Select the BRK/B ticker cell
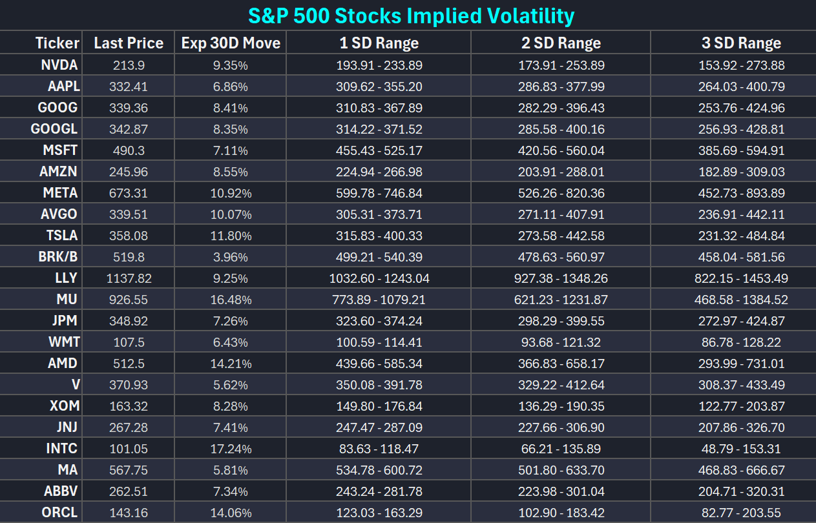This screenshot has height=523, width=816. 58,257
